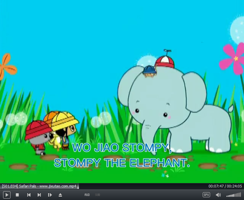
Task: Stop the video playback
Action: tap(17, 195)
